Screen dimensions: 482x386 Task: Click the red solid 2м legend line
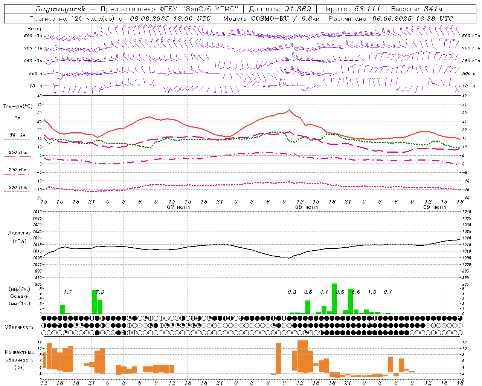17,122
